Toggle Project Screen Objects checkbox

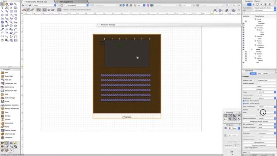pyautogui.click(x=244, y=104)
